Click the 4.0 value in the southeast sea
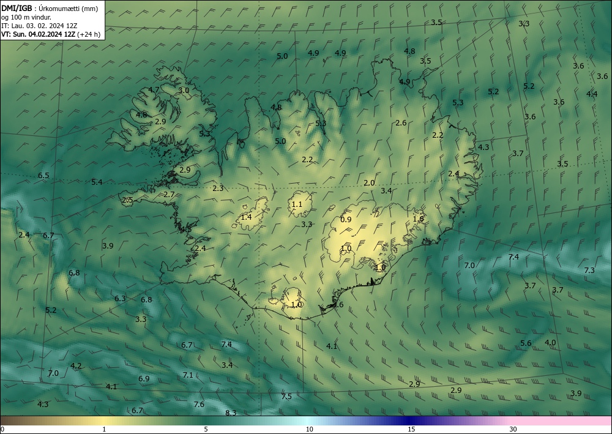The height and width of the screenshot is (434, 612). (x=550, y=343)
